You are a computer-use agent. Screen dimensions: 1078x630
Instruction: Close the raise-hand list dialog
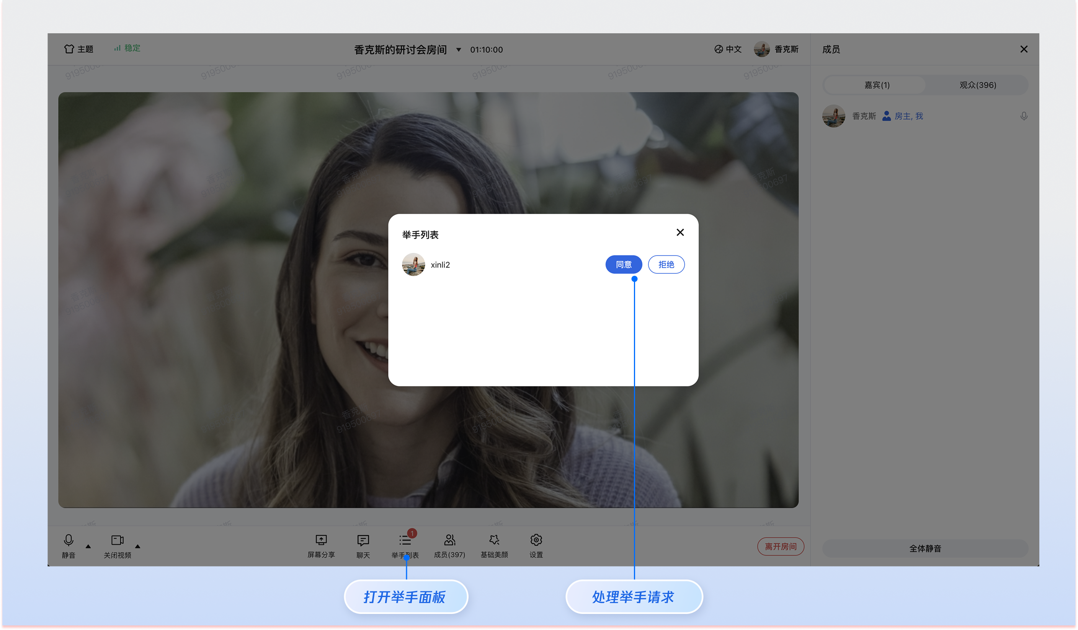[680, 232]
